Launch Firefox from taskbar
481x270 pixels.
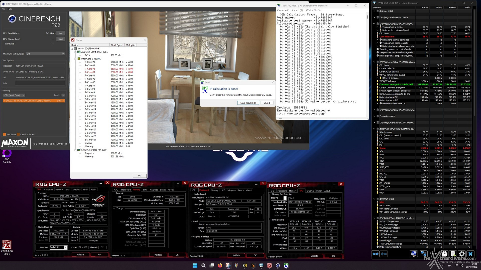tap(220, 265)
